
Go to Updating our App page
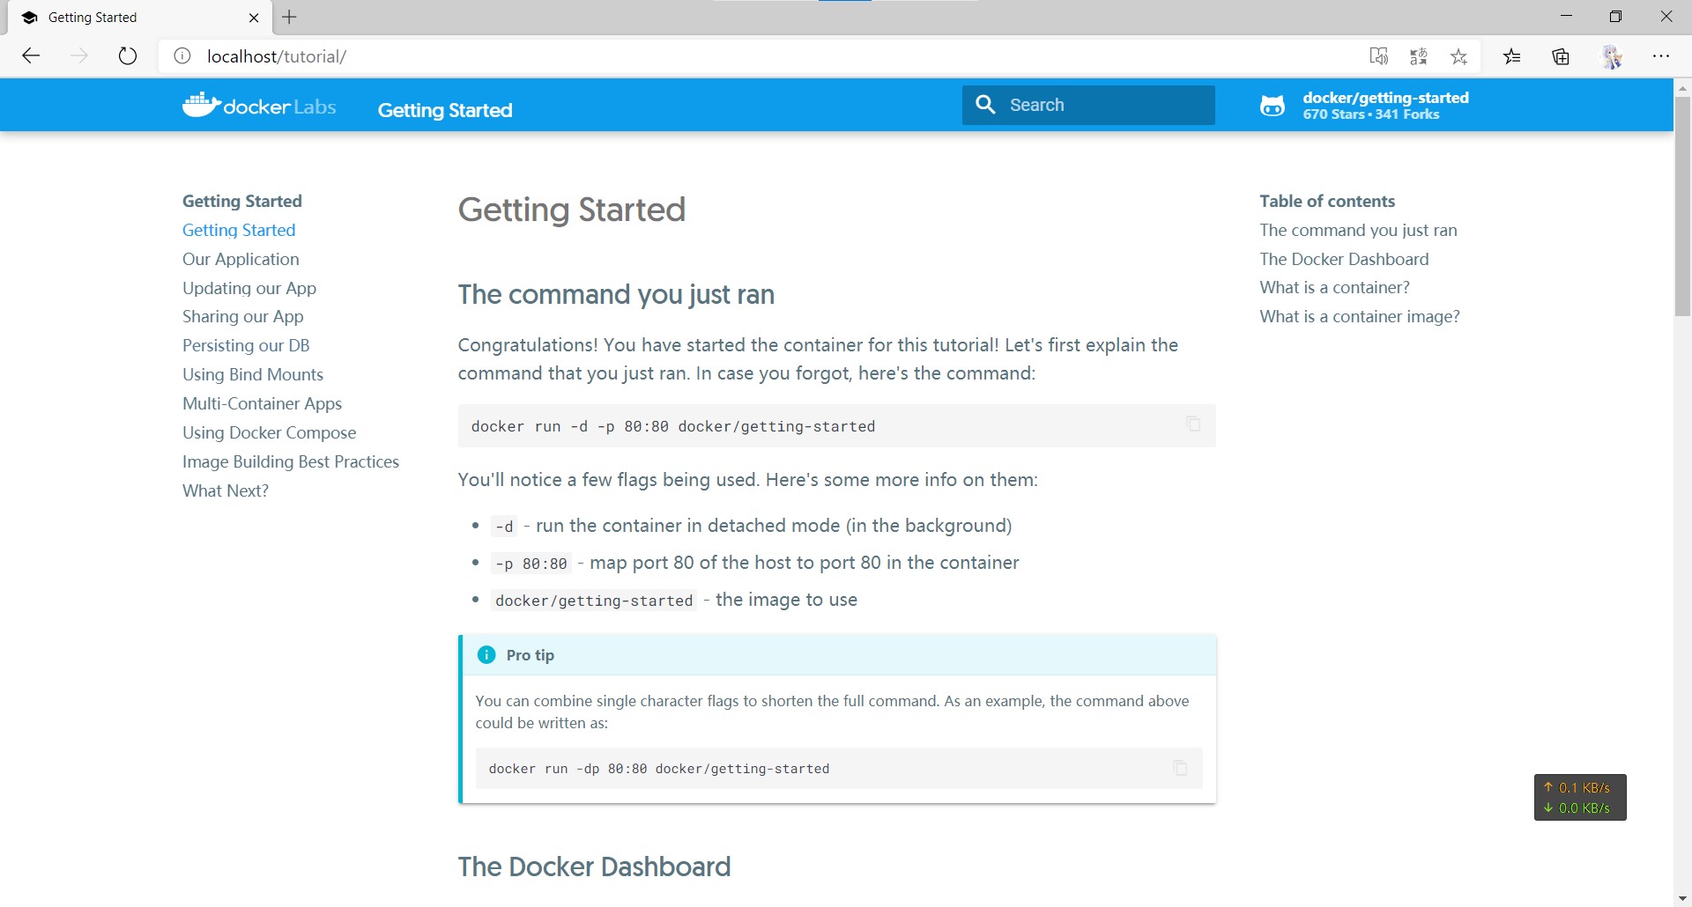coord(249,288)
